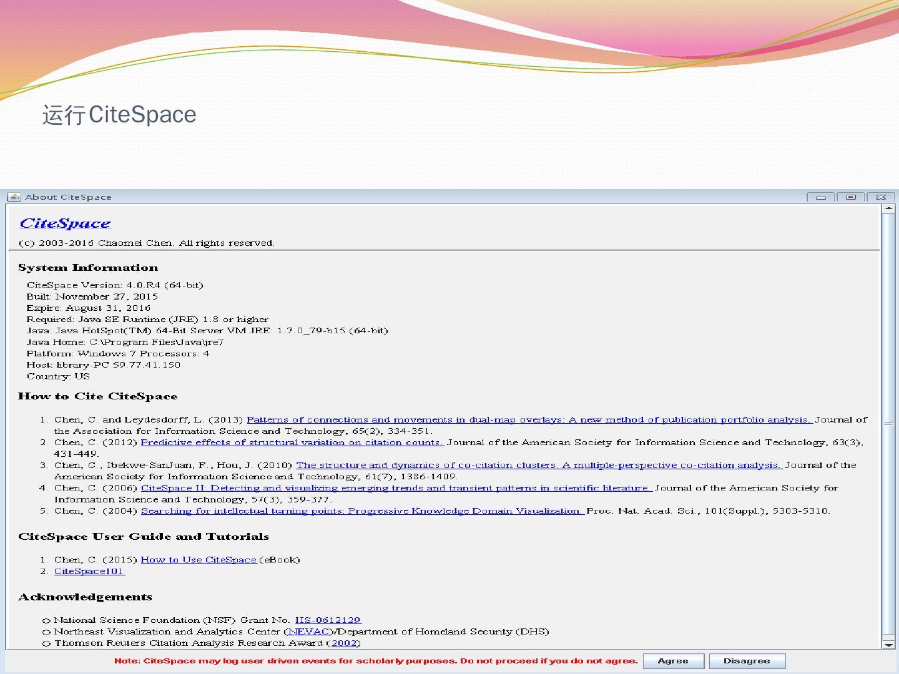Open co-citation clusters paper link
Viewport: 899px width, 674px height.
click(x=538, y=466)
